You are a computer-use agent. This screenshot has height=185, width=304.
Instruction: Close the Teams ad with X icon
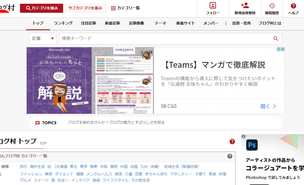283,49
